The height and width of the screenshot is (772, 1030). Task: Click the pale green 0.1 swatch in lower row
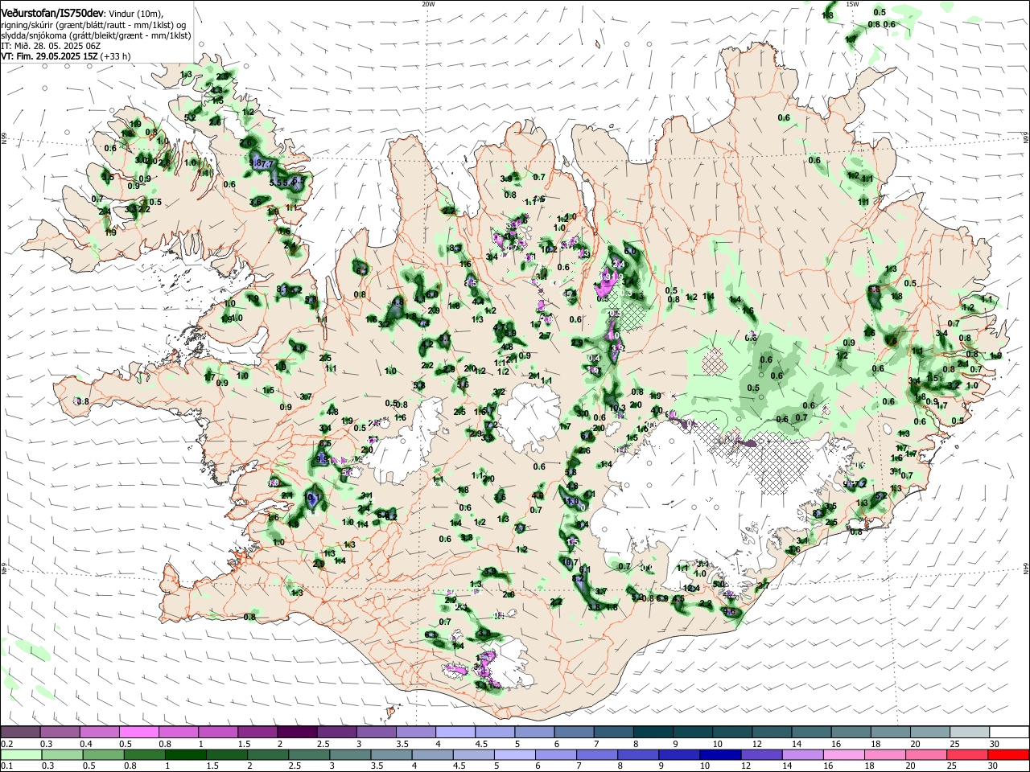point(21,754)
